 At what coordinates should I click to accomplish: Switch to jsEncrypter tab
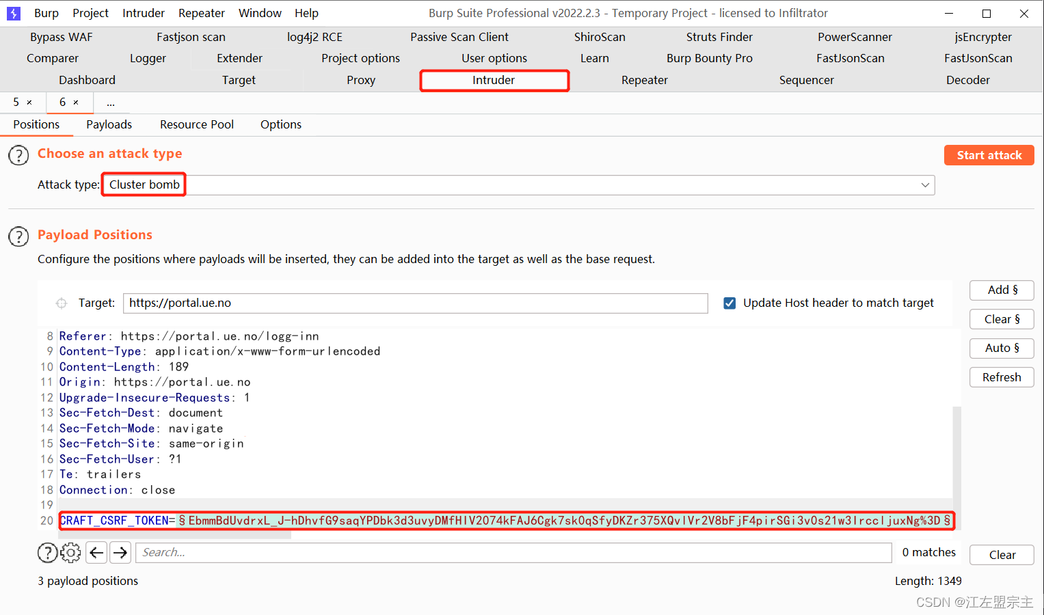983,37
